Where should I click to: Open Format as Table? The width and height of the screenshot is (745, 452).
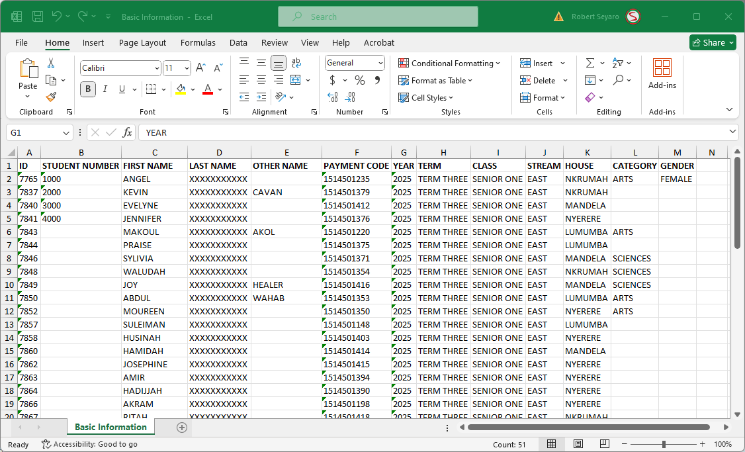tap(435, 80)
